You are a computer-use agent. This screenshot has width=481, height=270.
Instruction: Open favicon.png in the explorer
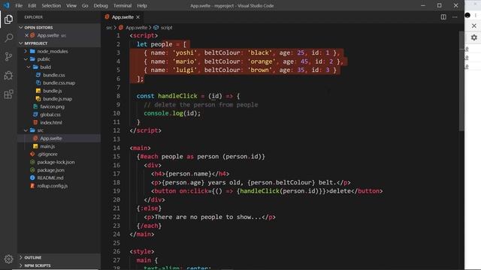pyautogui.click(x=52, y=106)
